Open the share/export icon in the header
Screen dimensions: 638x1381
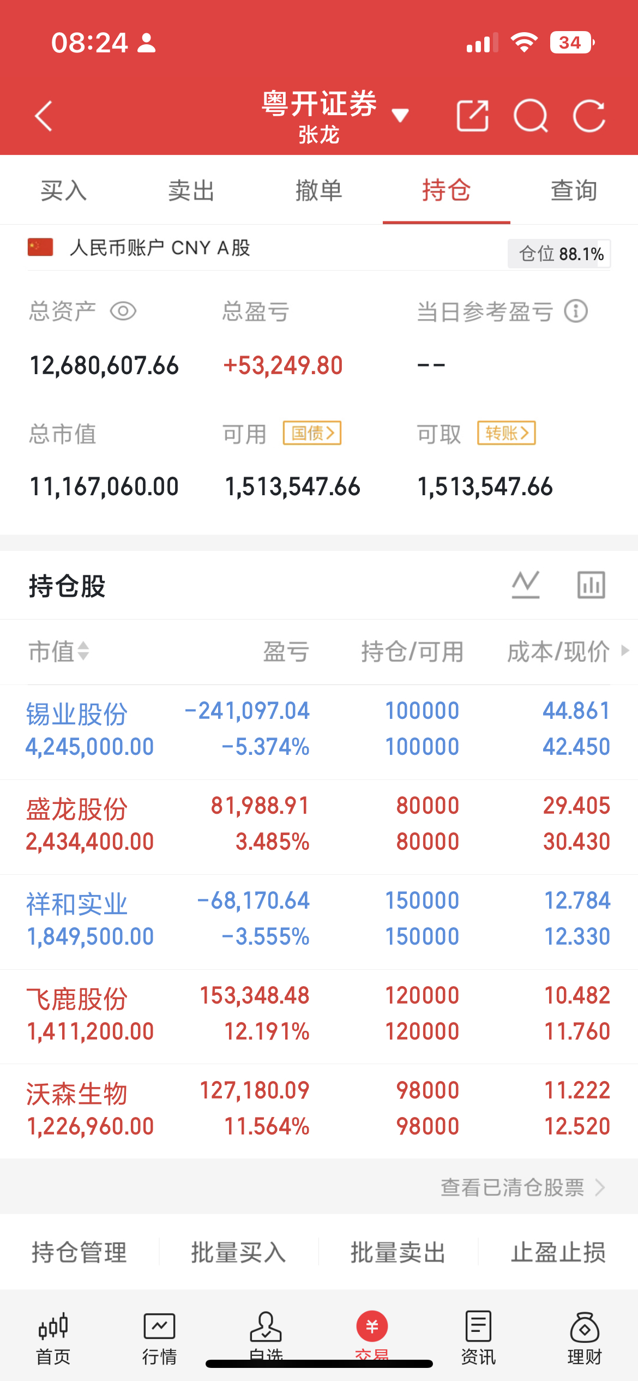[x=472, y=116]
